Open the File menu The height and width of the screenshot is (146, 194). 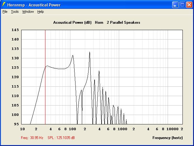[5, 12]
